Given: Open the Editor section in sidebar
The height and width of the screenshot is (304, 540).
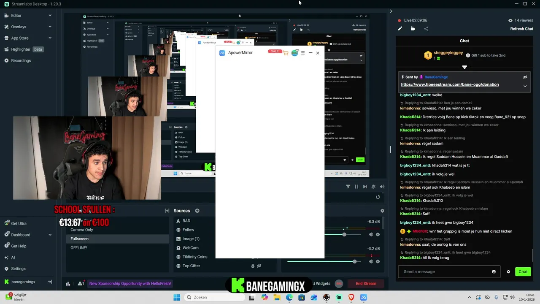Looking at the screenshot, I should (16, 16).
